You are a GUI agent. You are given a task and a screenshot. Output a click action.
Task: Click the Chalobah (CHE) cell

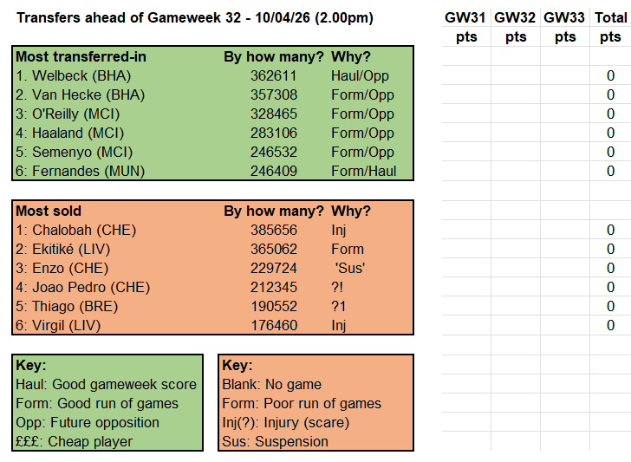click(x=75, y=230)
